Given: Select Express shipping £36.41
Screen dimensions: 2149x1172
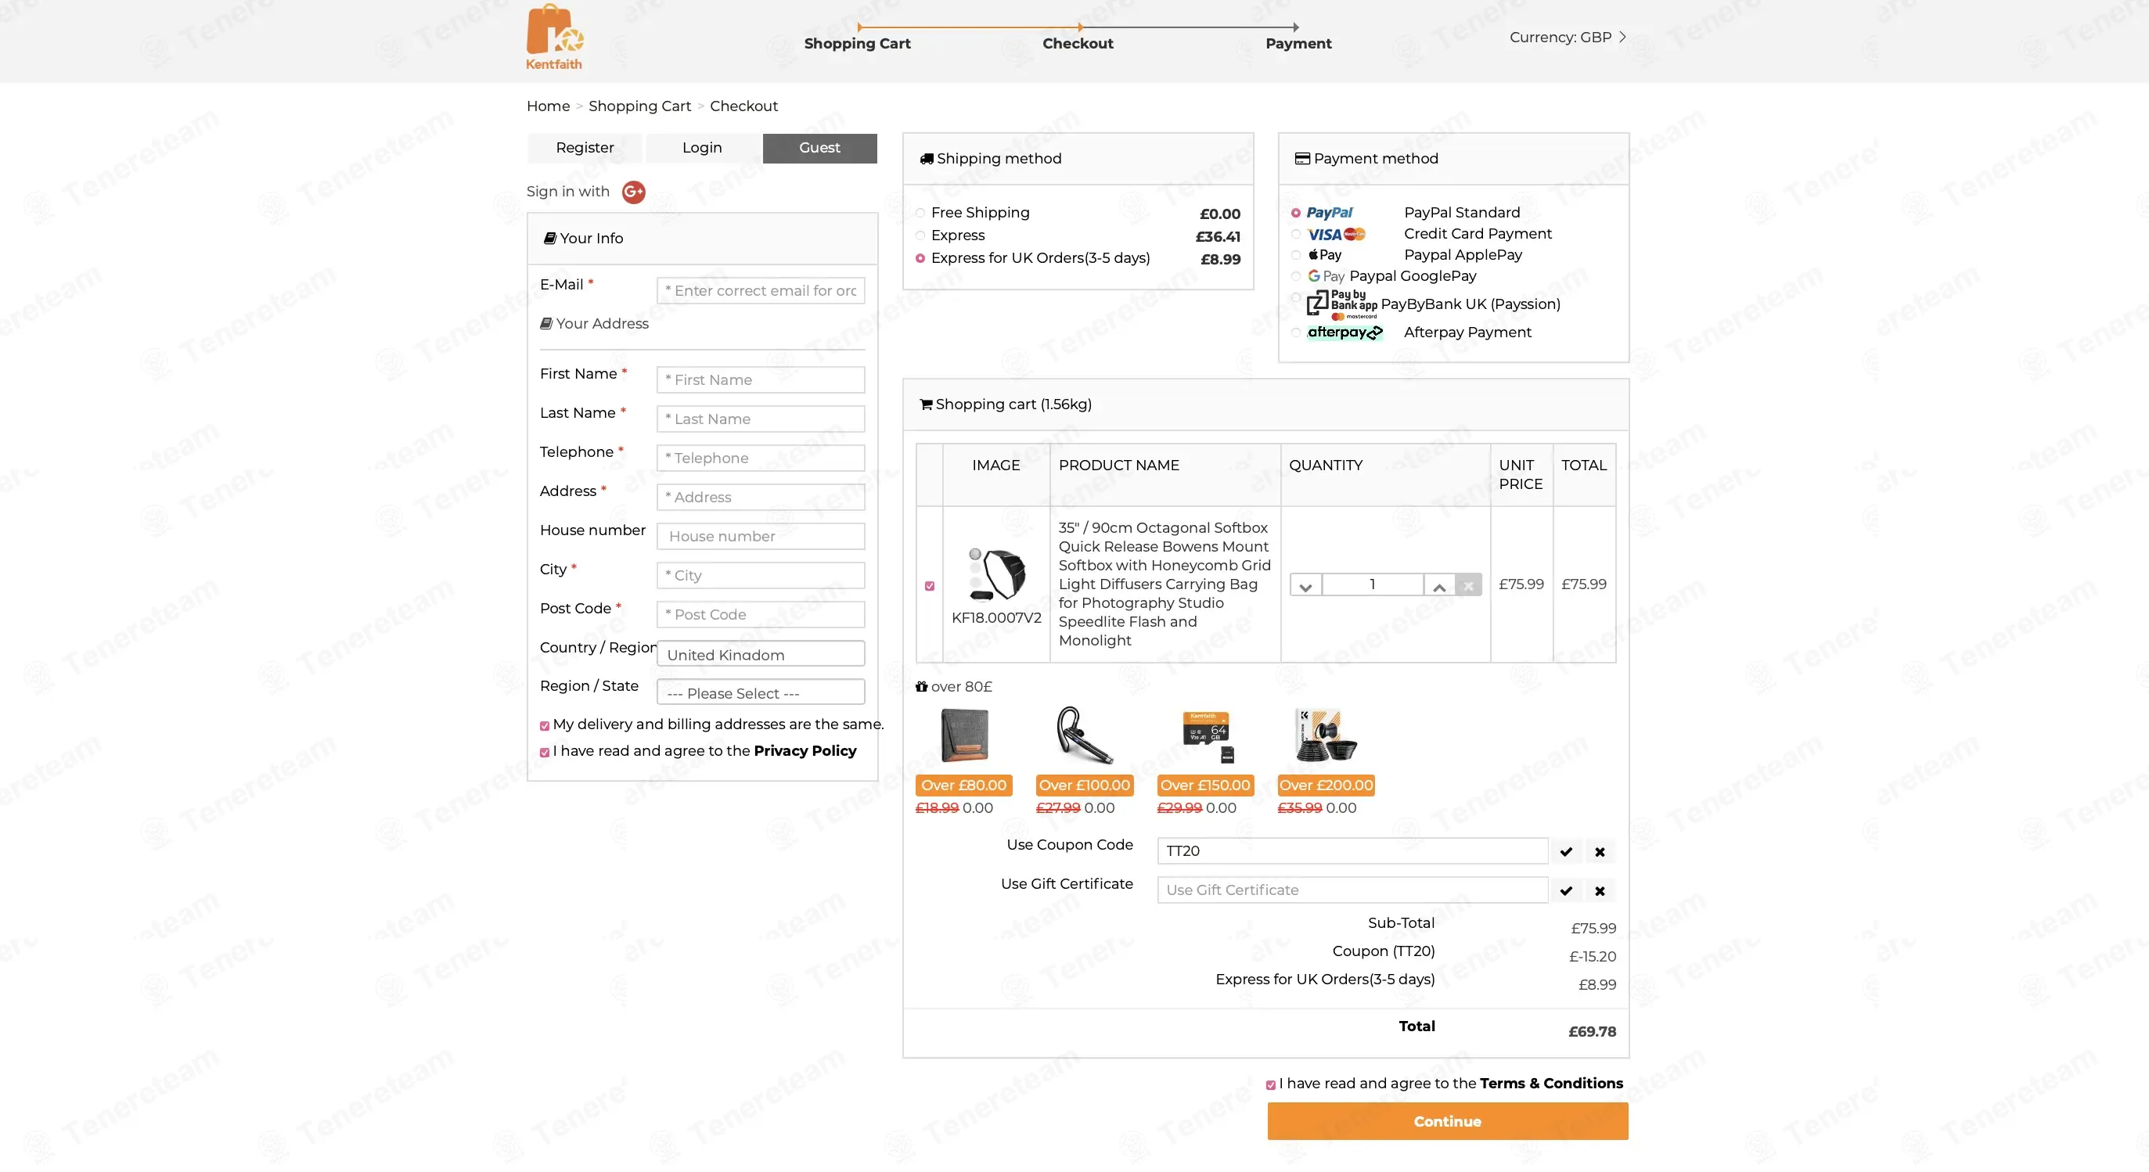Looking at the screenshot, I should point(920,236).
